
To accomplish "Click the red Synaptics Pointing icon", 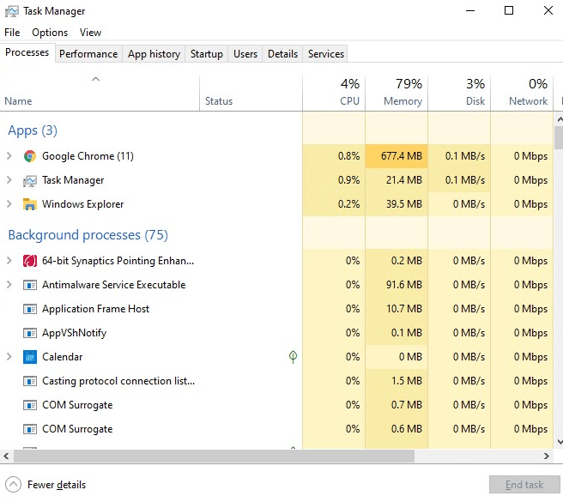I will coord(30,261).
